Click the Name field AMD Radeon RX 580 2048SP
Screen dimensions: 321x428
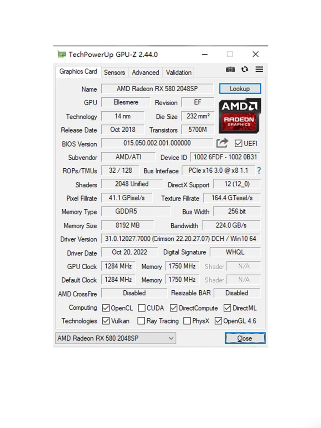(x=157, y=89)
